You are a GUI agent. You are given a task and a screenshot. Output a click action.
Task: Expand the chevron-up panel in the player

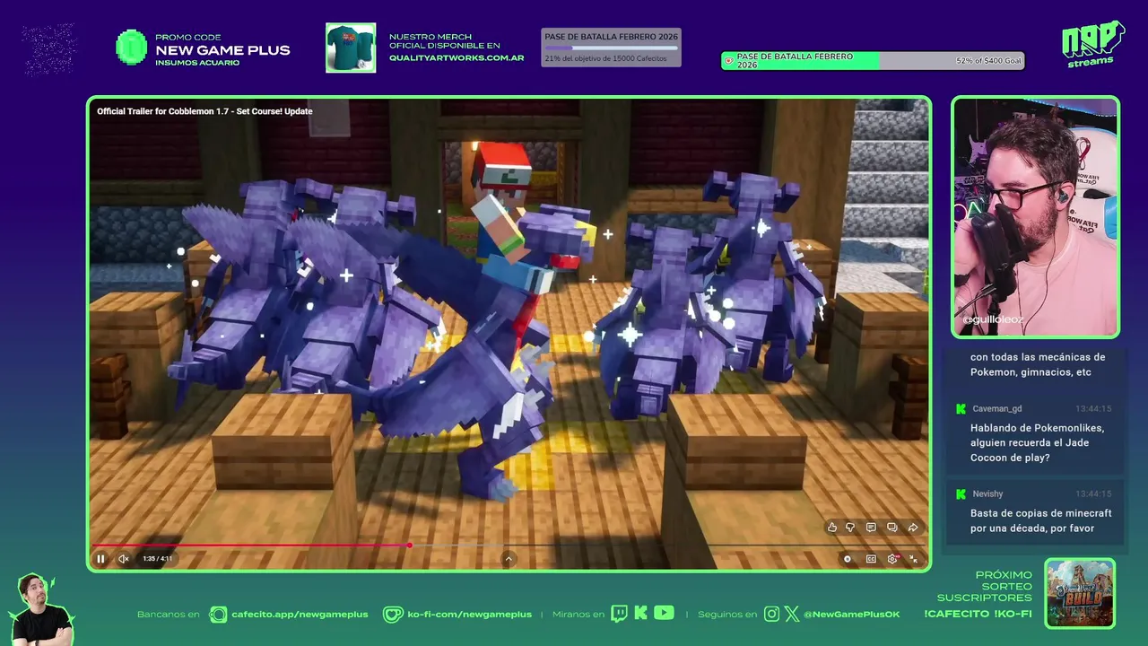509,559
